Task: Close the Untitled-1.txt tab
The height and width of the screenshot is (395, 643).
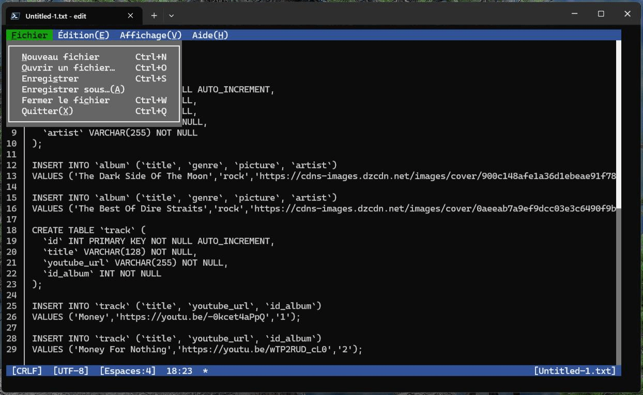Action: [131, 15]
